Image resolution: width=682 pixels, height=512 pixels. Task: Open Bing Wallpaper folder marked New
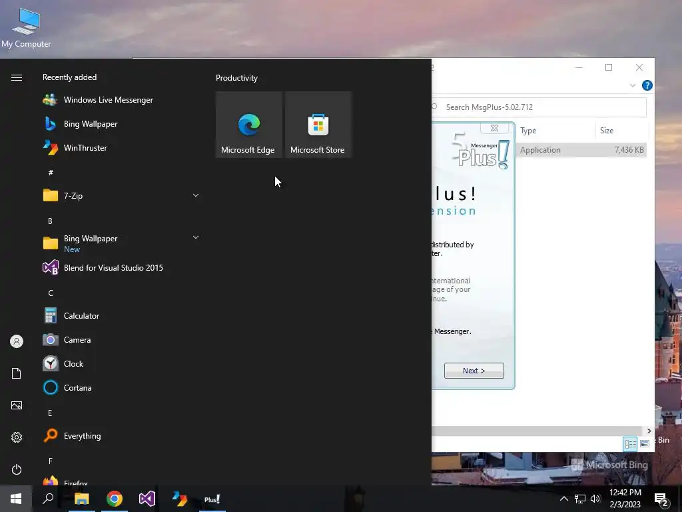click(x=121, y=243)
